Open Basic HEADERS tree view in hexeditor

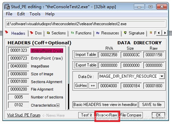click(x=105, y=105)
